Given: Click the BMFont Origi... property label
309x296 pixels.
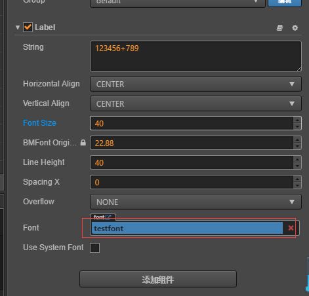Looking at the screenshot, I should click(50, 143).
